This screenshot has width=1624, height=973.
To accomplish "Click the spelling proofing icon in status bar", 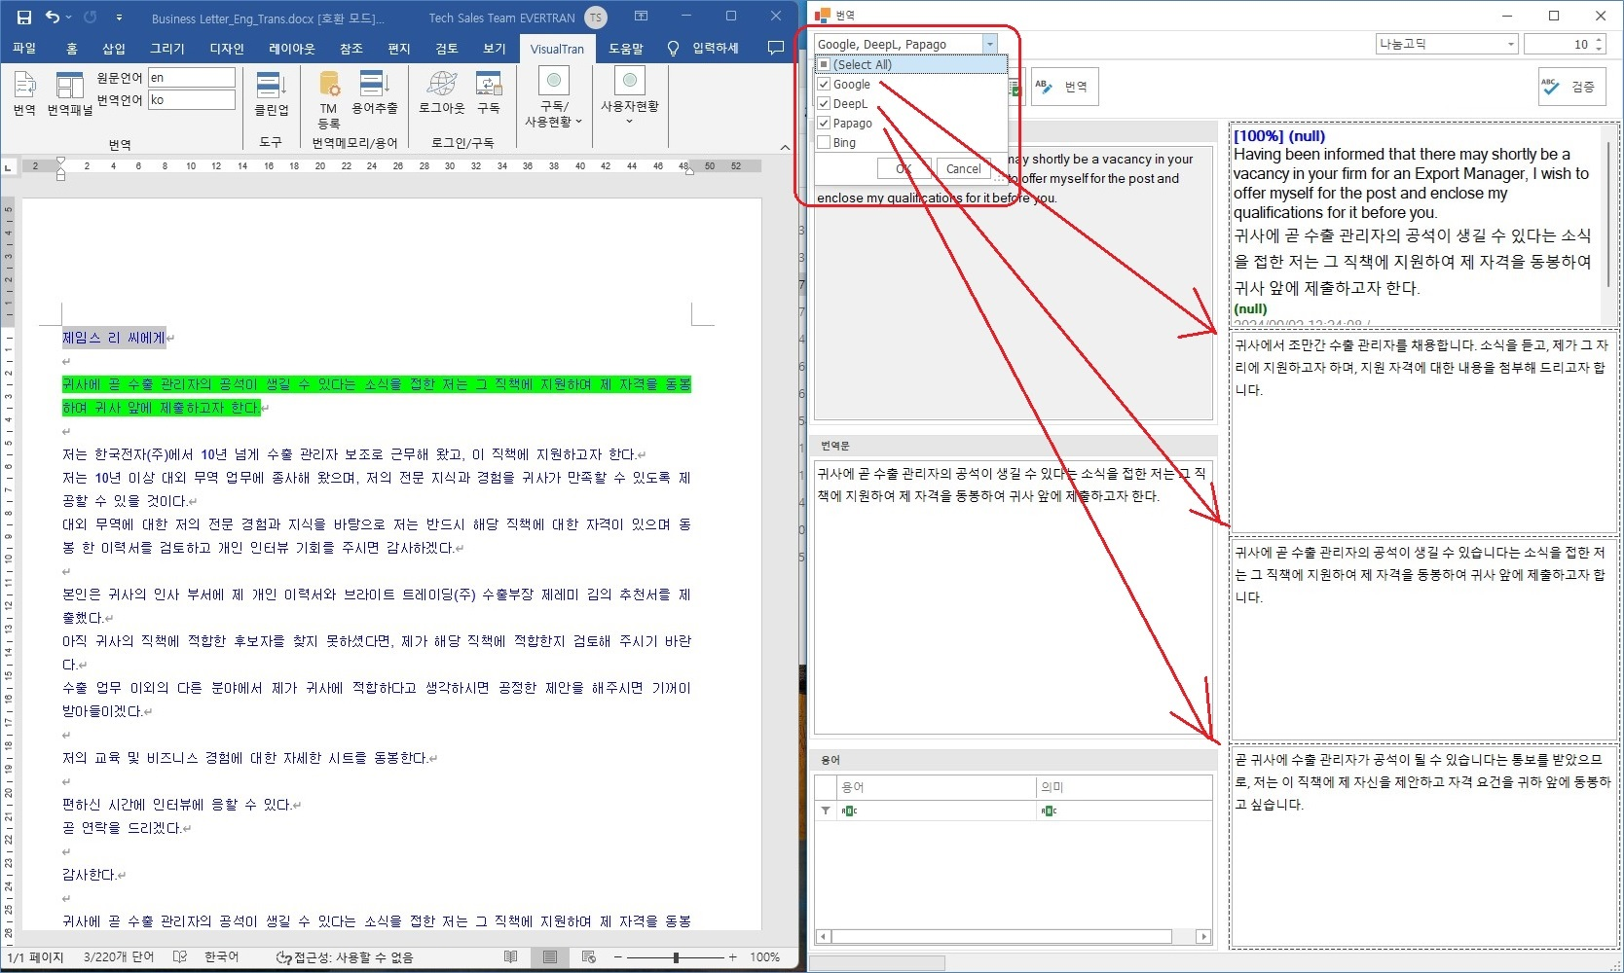I will 180,957.
